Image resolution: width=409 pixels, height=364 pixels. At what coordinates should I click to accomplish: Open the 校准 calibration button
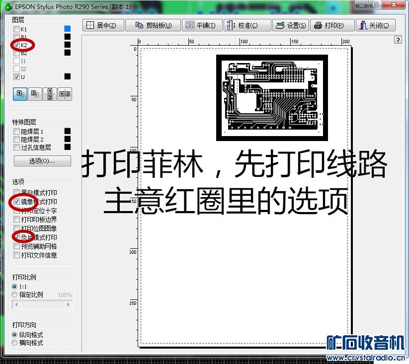click(247, 25)
